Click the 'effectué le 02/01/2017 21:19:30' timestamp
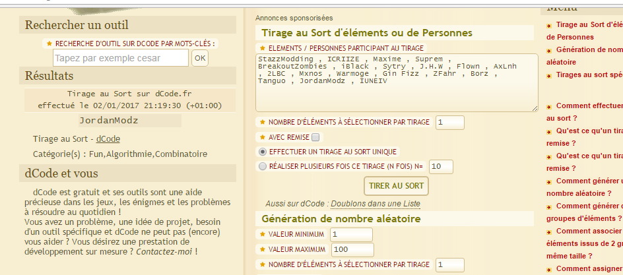 [129, 106]
